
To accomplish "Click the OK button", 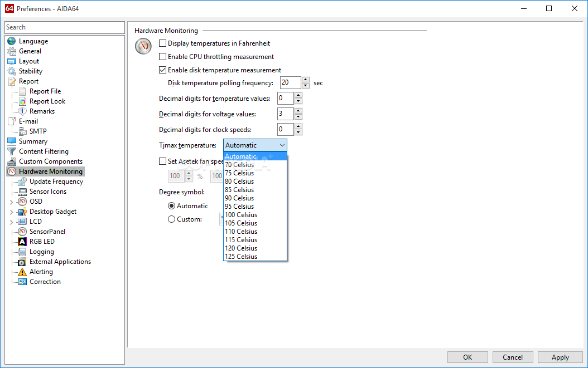I will point(467,357).
